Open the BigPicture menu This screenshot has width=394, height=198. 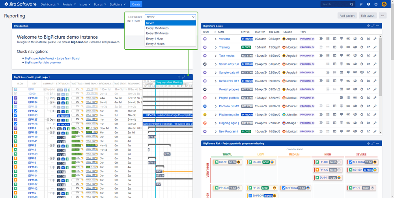118,4
